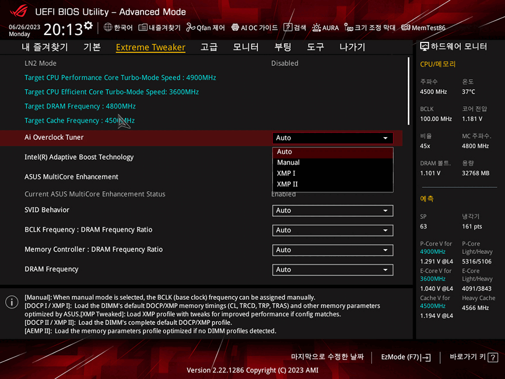Image resolution: width=505 pixels, height=379 pixels.
Task: Click the MemTest86 memory icon
Action: 406,28
